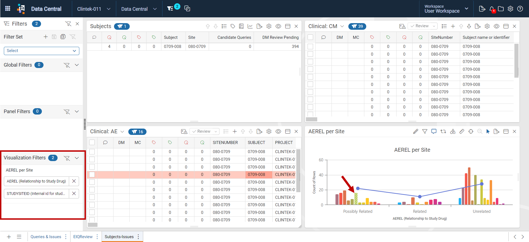Toggle eye visibility icon in Subjects panel
Image resolution: width=529 pixels, height=242 pixels.
[278, 26]
